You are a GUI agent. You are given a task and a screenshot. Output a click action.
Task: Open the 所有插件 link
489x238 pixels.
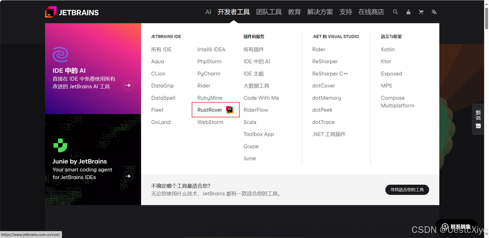tap(254, 49)
